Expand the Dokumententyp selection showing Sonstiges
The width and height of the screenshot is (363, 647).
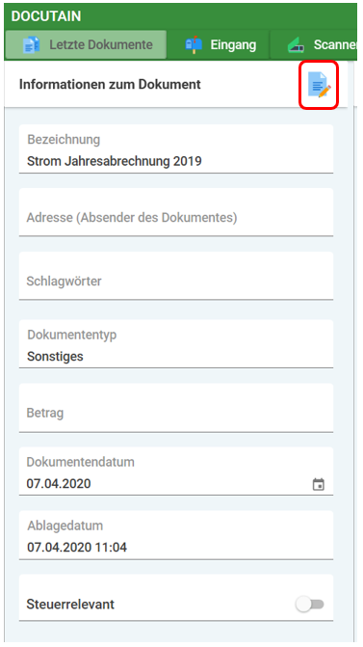[176, 343]
